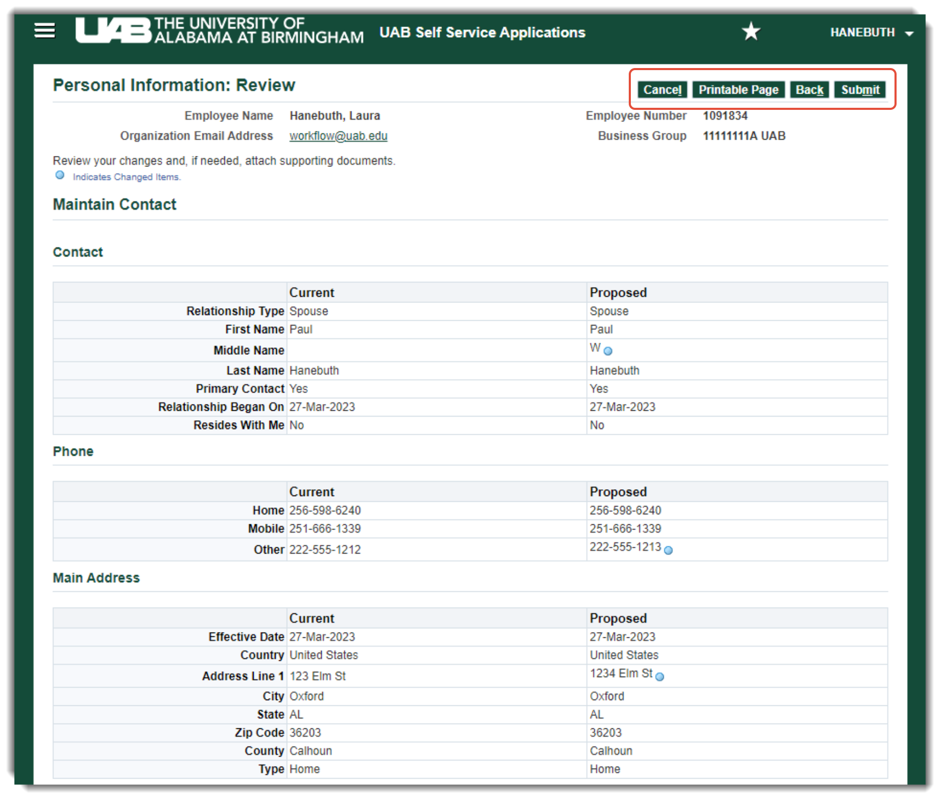Click the Phone section heading
The image size is (940, 799).
click(x=73, y=452)
